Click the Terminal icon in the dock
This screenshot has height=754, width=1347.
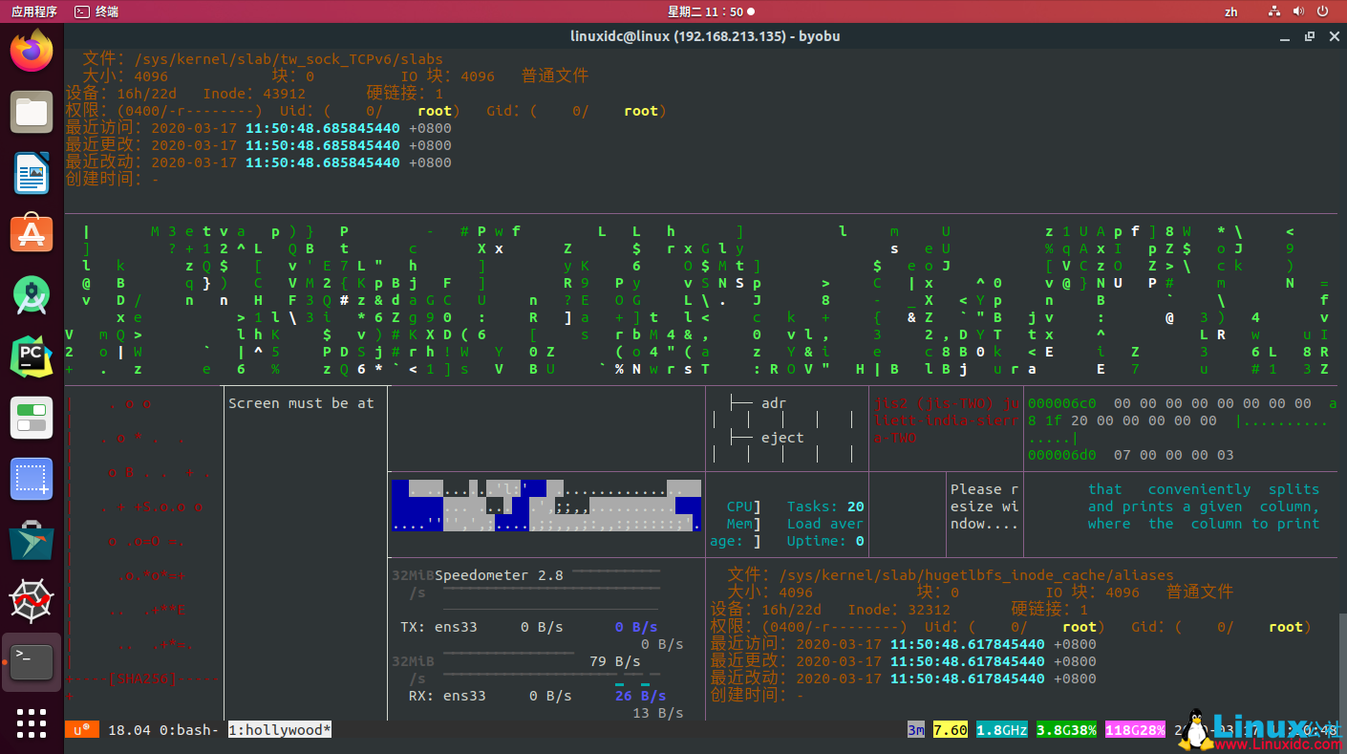(x=32, y=661)
